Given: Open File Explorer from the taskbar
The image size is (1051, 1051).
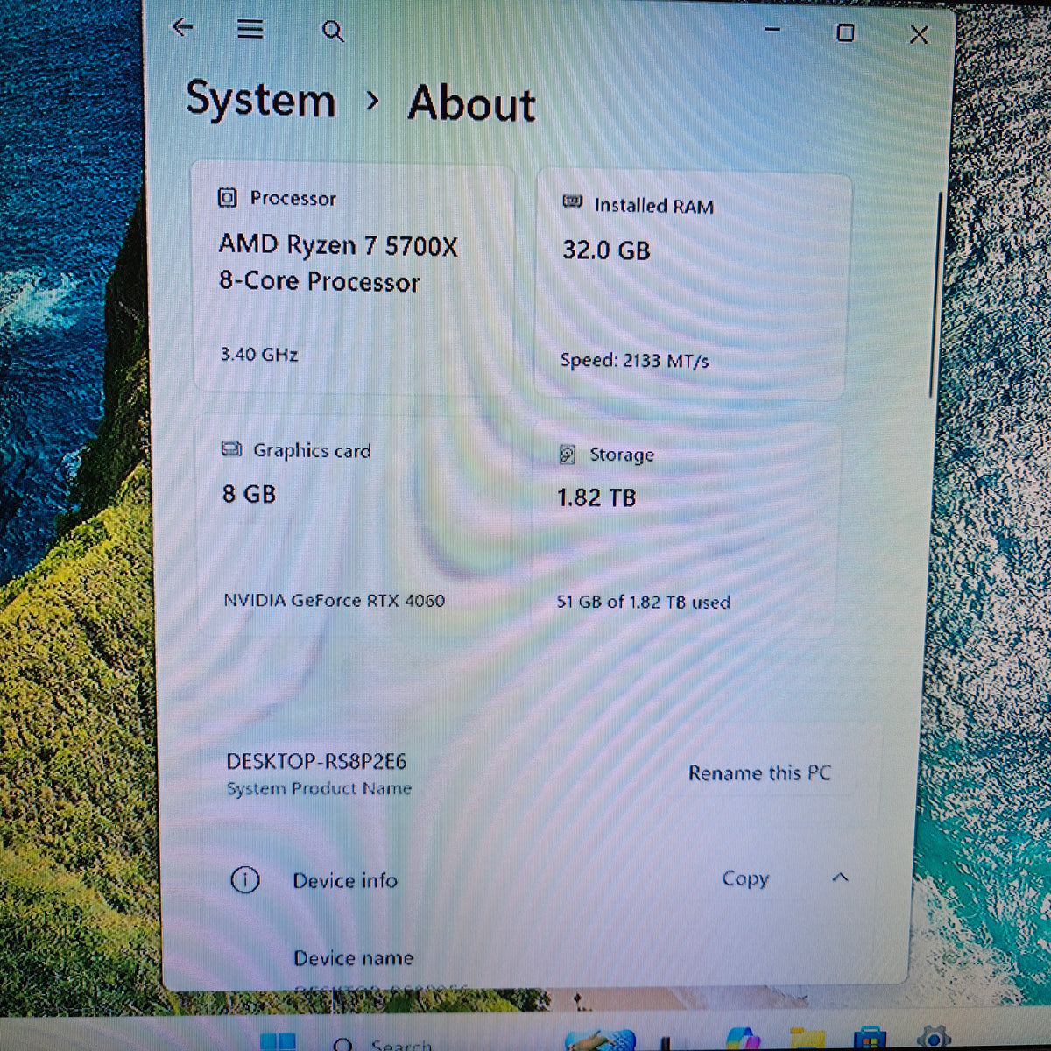Looking at the screenshot, I should click(x=807, y=1040).
